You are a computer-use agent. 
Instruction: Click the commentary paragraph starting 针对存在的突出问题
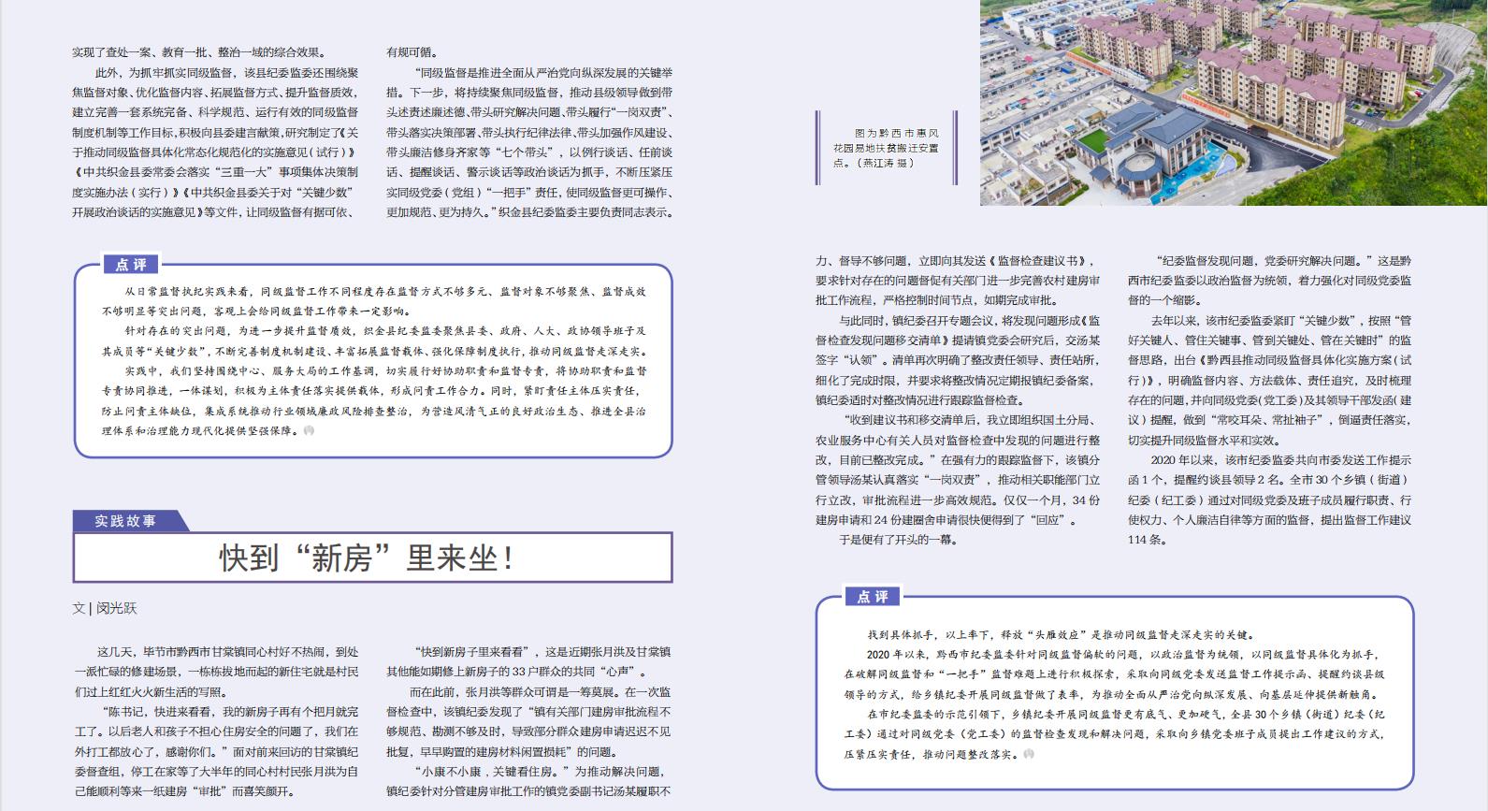(x=374, y=340)
